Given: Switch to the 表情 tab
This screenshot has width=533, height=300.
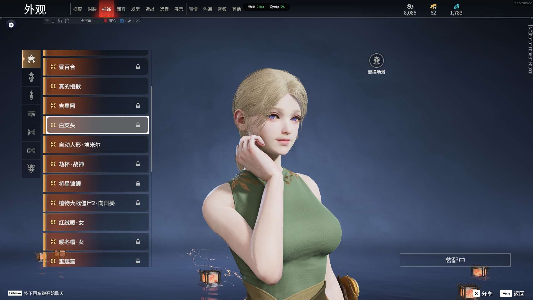Looking at the screenshot, I should [x=193, y=9].
